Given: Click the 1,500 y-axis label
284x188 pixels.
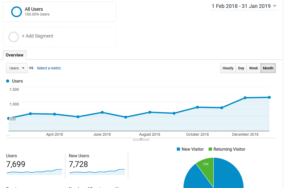Looking at the screenshot, I should 14,90.
